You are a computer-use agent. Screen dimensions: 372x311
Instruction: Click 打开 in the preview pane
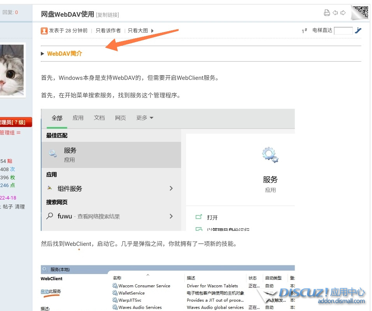pyautogui.click(x=212, y=217)
